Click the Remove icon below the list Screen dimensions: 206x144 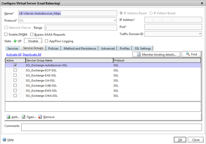[x=40, y=117]
